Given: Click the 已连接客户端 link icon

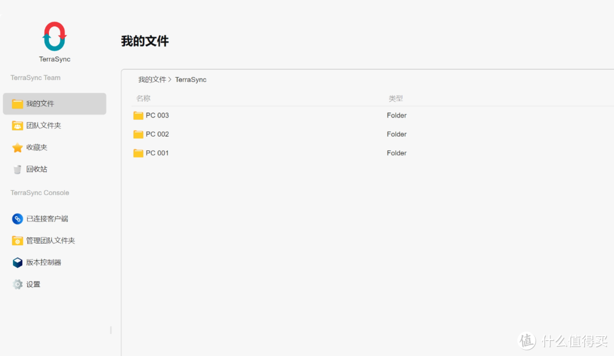Looking at the screenshot, I should tap(18, 219).
